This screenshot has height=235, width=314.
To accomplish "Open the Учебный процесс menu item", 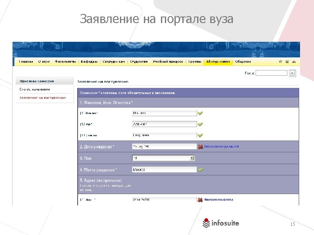I will [168, 61].
